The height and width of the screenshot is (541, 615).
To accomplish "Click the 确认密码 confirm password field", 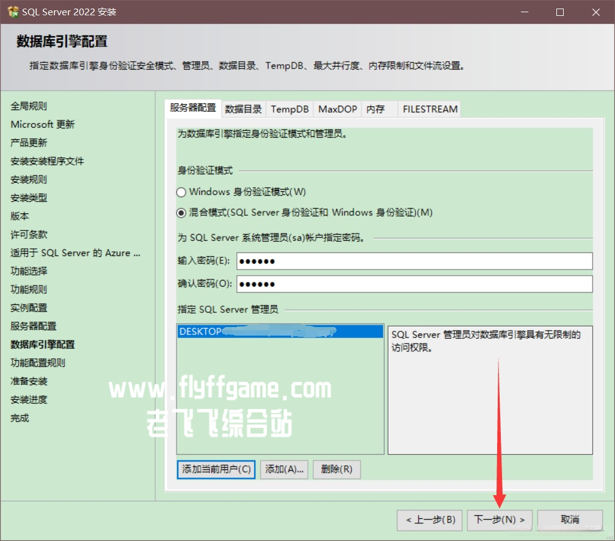I will (414, 284).
